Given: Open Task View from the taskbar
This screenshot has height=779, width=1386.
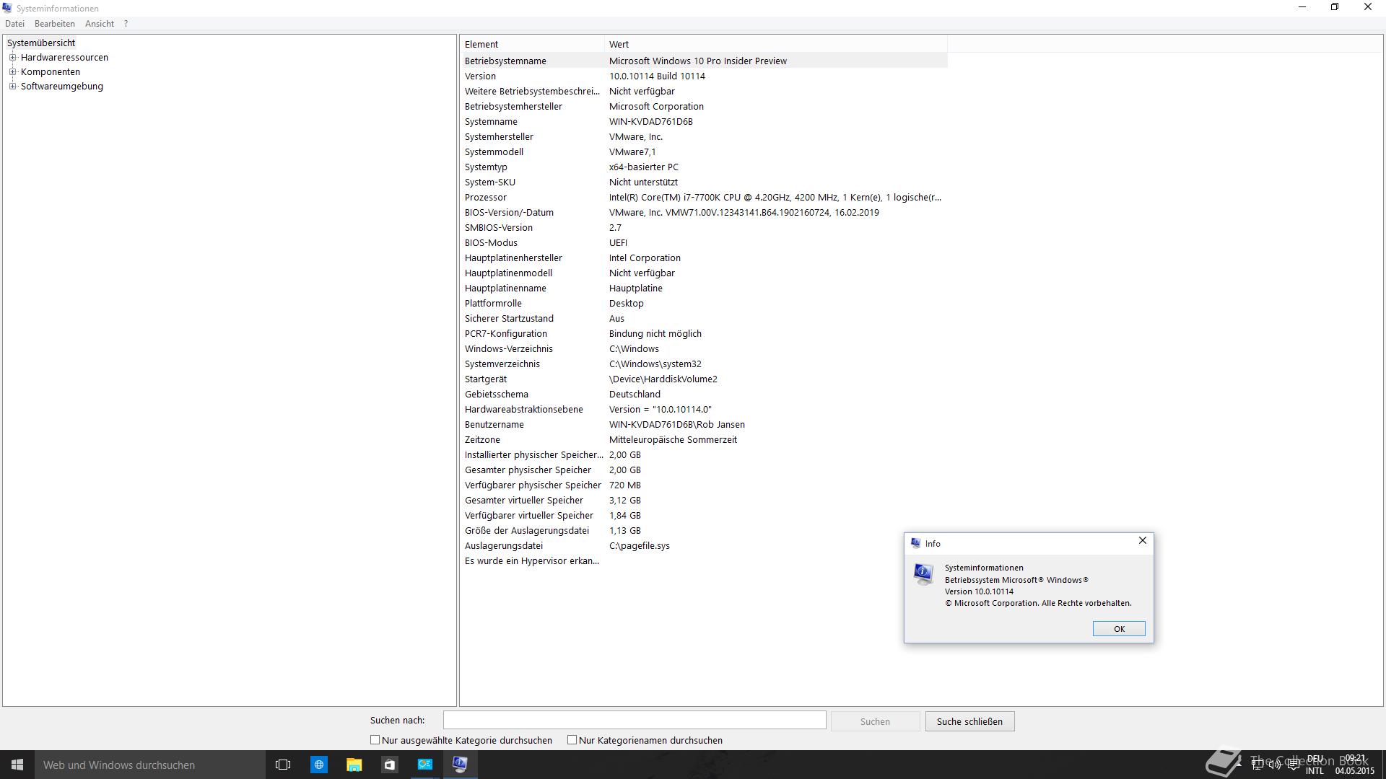Looking at the screenshot, I should pyautogui.click(x=283, y=765).
